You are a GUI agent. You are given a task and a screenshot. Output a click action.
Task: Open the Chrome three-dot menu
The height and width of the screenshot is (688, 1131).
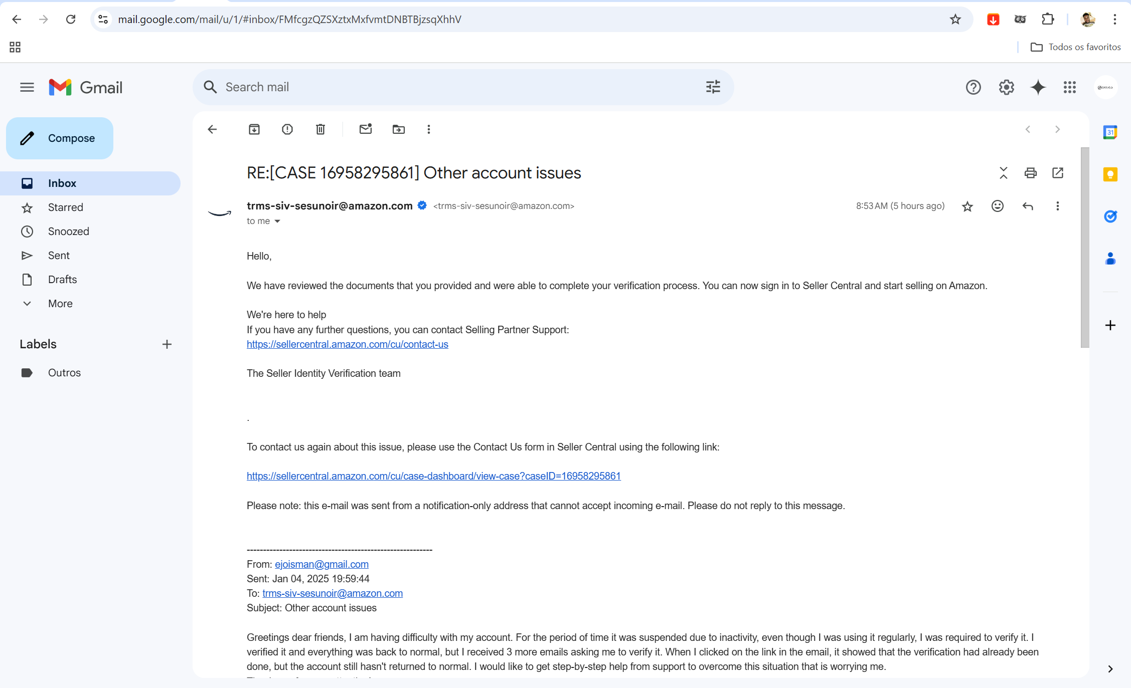click(x=1115, y=19)
